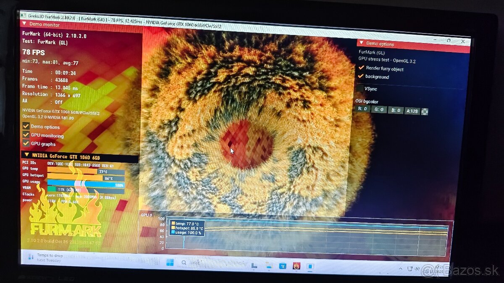This screenshot has width=504, height=283.
Task: Open File Explorer from the taskbar
Action: 269,265
